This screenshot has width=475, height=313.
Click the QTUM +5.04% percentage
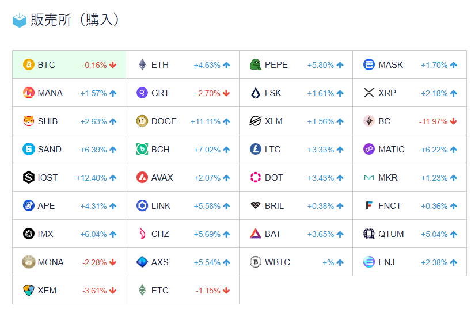434,234
